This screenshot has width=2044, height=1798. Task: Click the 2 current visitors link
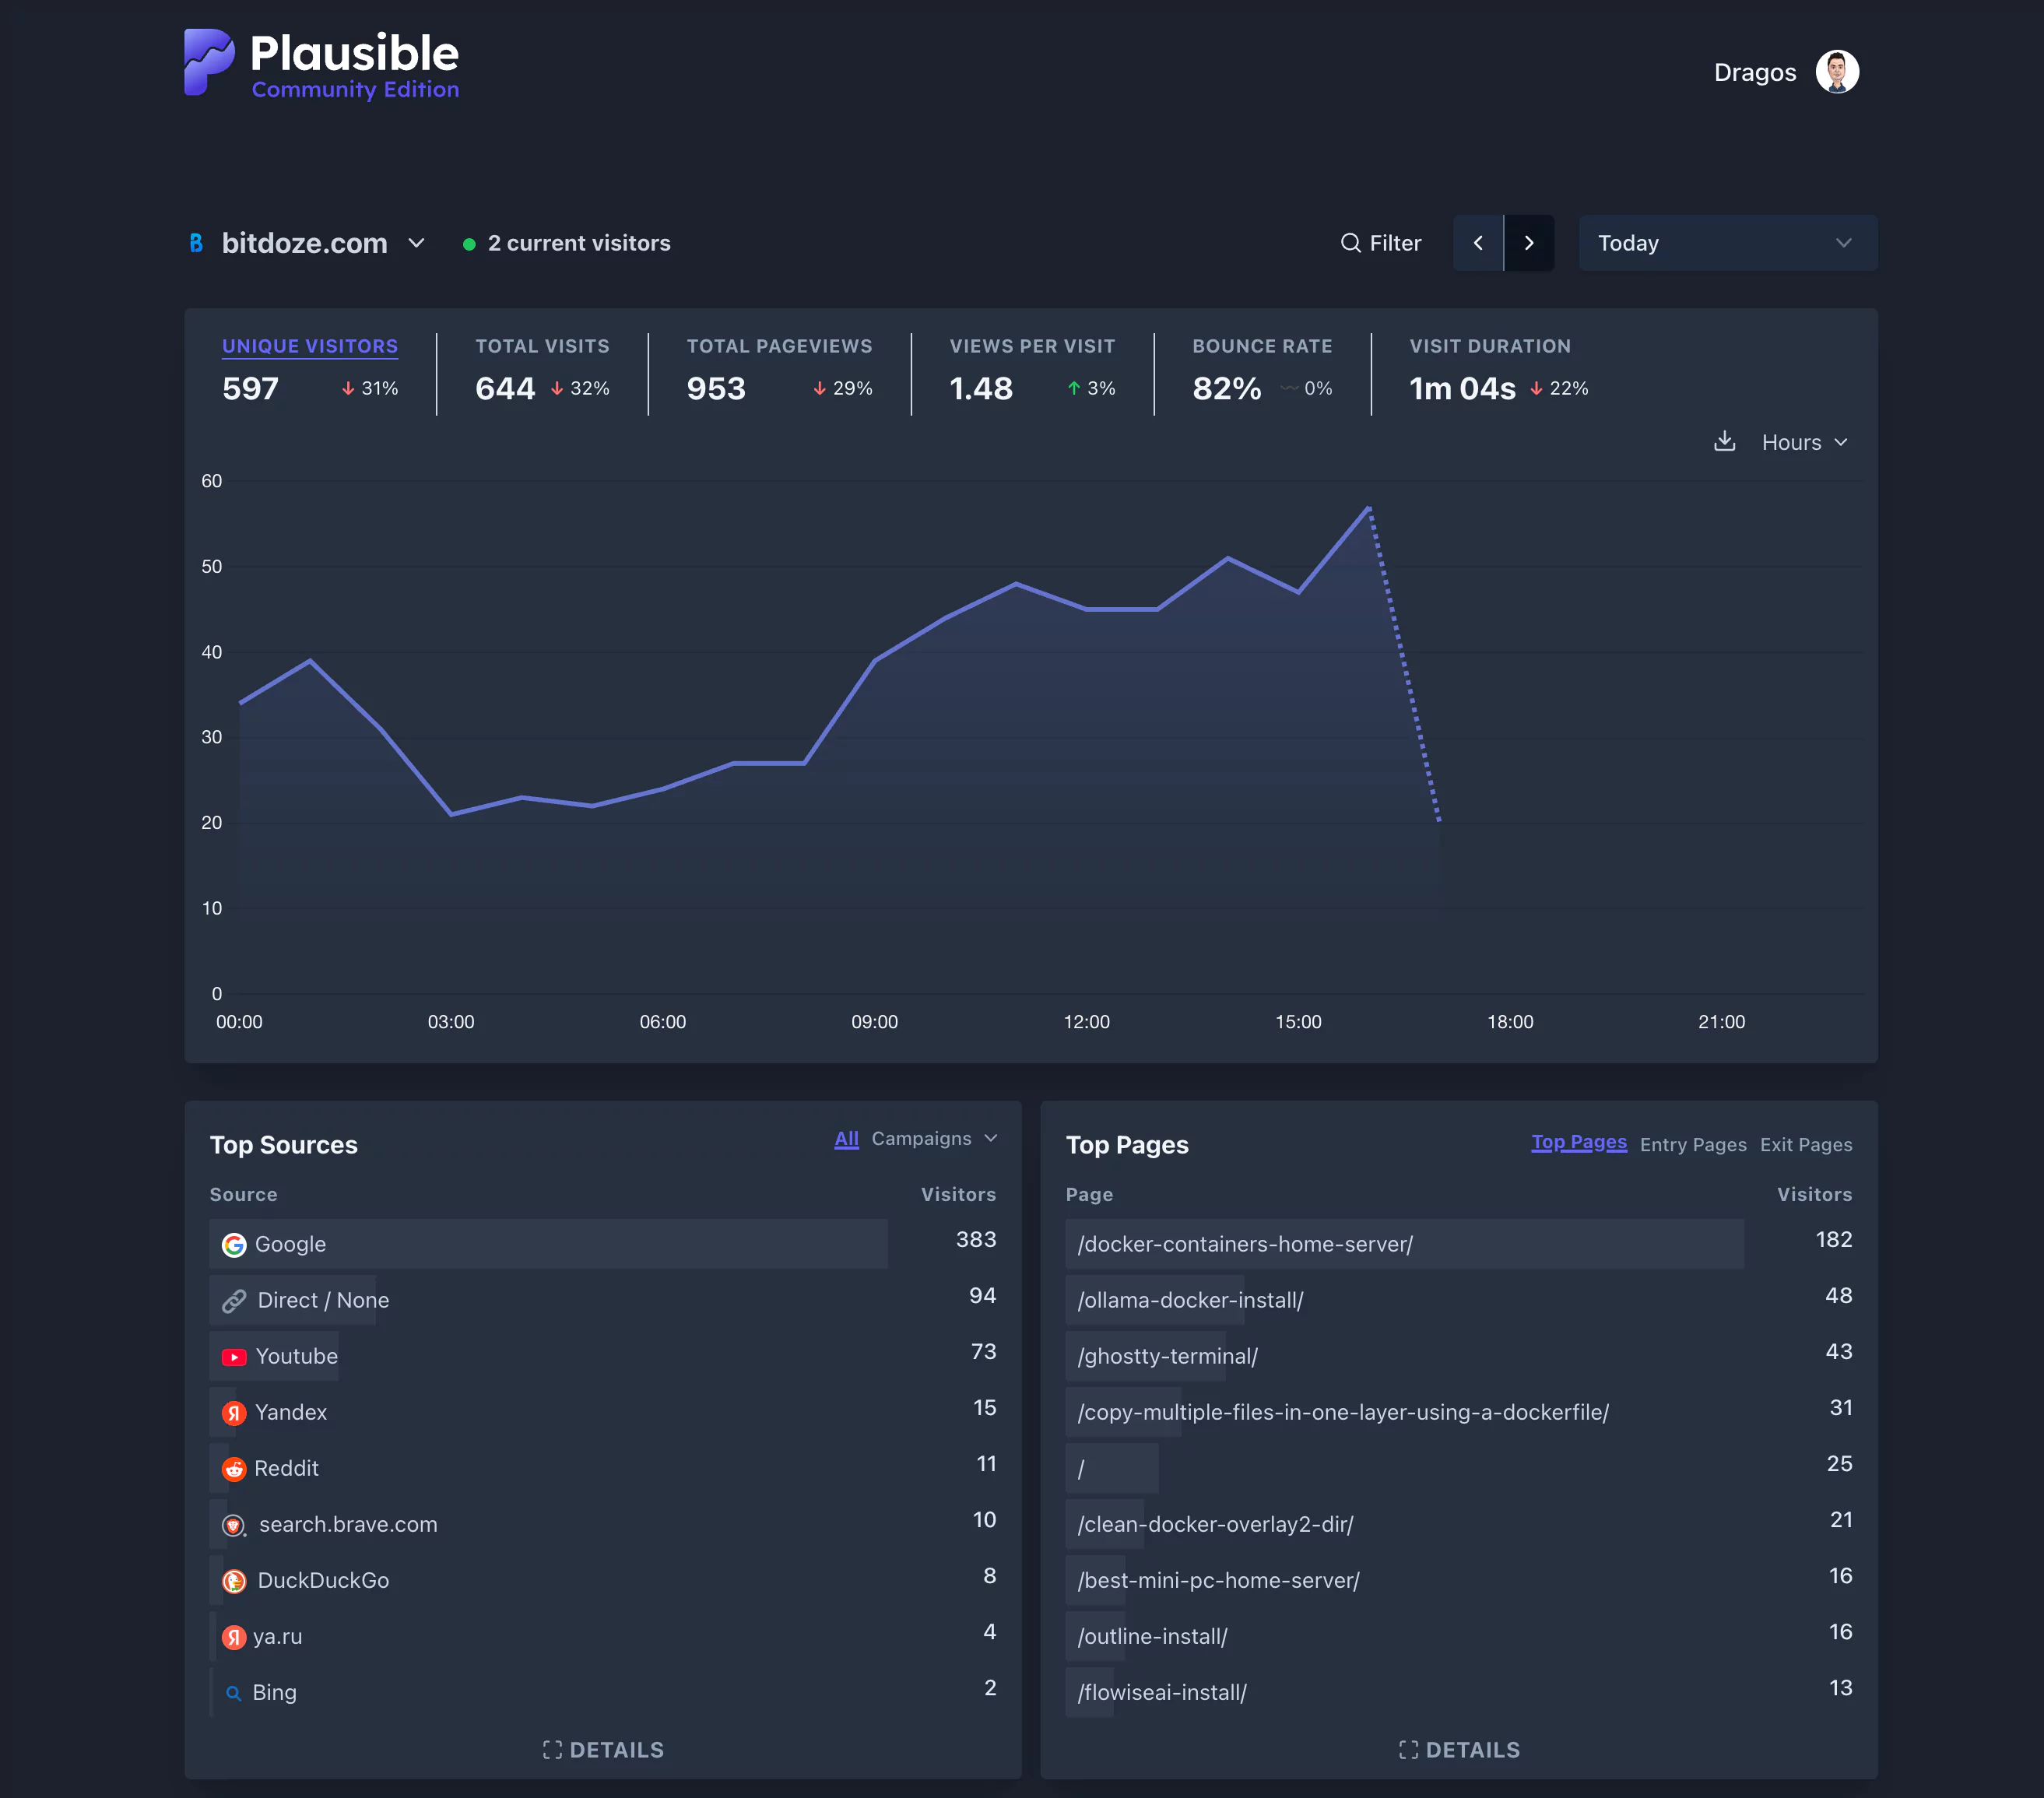point(578,243)
